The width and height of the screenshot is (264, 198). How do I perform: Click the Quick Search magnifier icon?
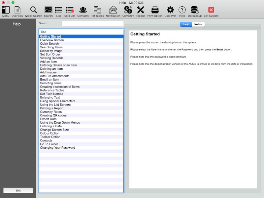click(33, 10)
